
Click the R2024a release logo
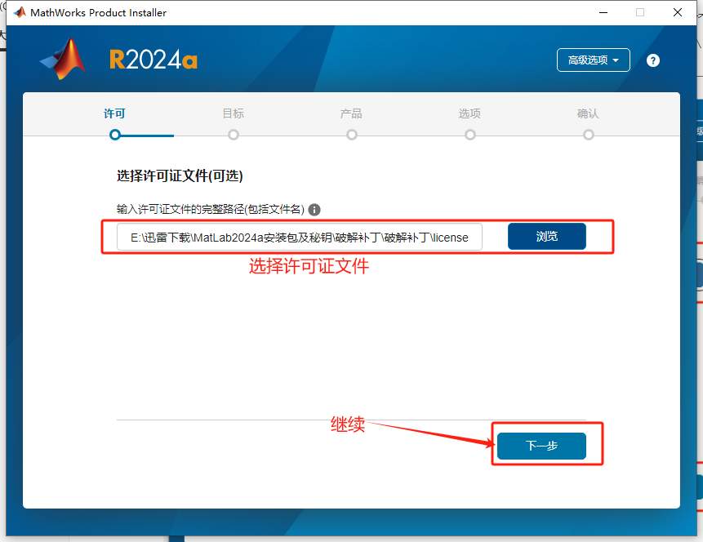(x=154, y=60)
